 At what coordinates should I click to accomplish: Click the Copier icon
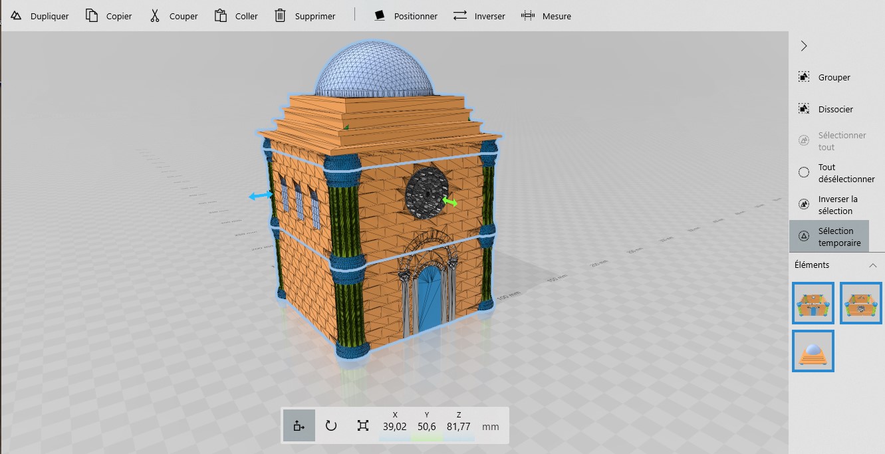(92, 16)
